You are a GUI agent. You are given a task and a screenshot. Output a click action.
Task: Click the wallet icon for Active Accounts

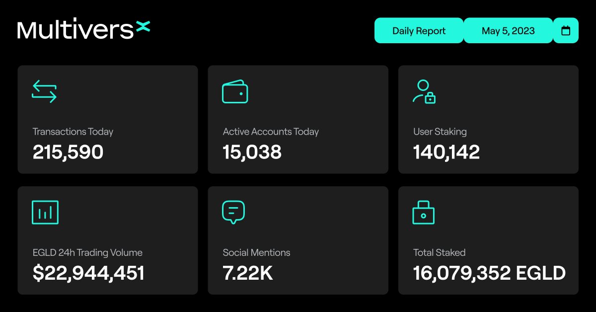pyautogui.click(x=235, y=92)
